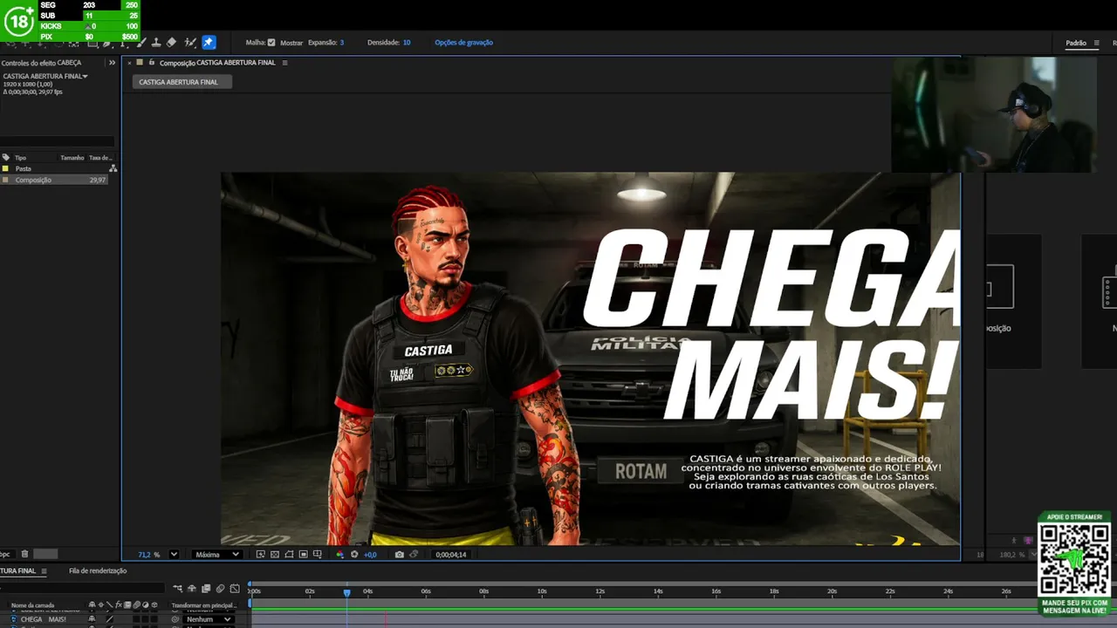Click the label tag icon in project header
The width and height of the screenshot is (1117, 628).
pyautogui.click(x=6, y=158)
